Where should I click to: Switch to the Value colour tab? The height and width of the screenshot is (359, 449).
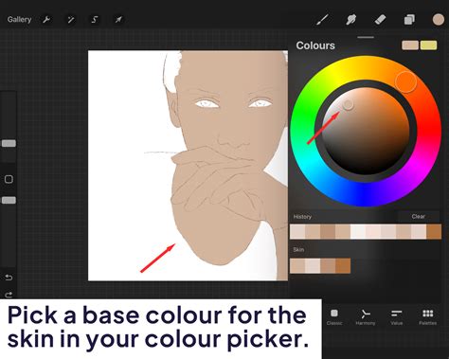[396, 317]
